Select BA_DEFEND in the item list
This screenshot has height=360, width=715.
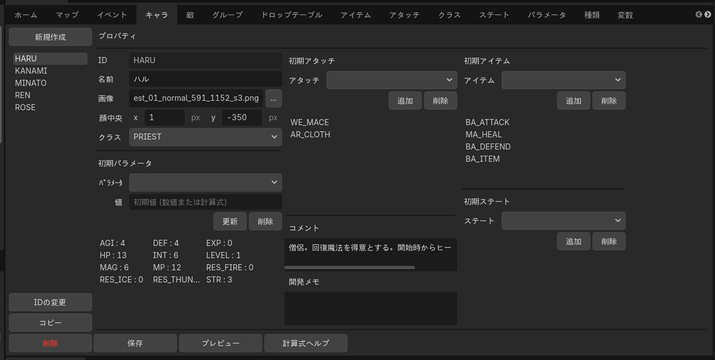(488, 147)
